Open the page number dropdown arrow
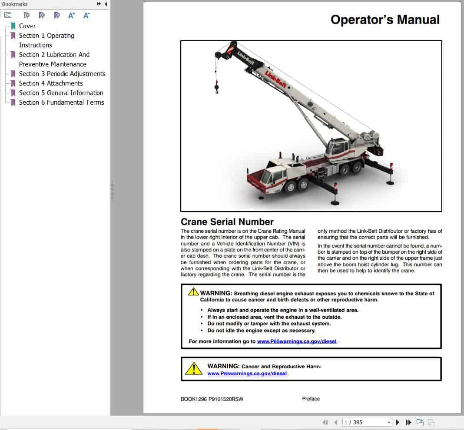Image resolution: width=464 pixels, height=430 pixels. click(390, 422)
